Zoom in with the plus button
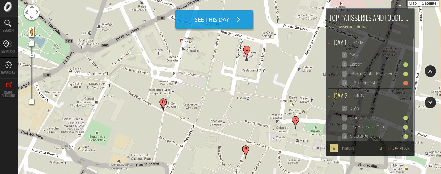 pyautogui.click(x=32, y=44)
